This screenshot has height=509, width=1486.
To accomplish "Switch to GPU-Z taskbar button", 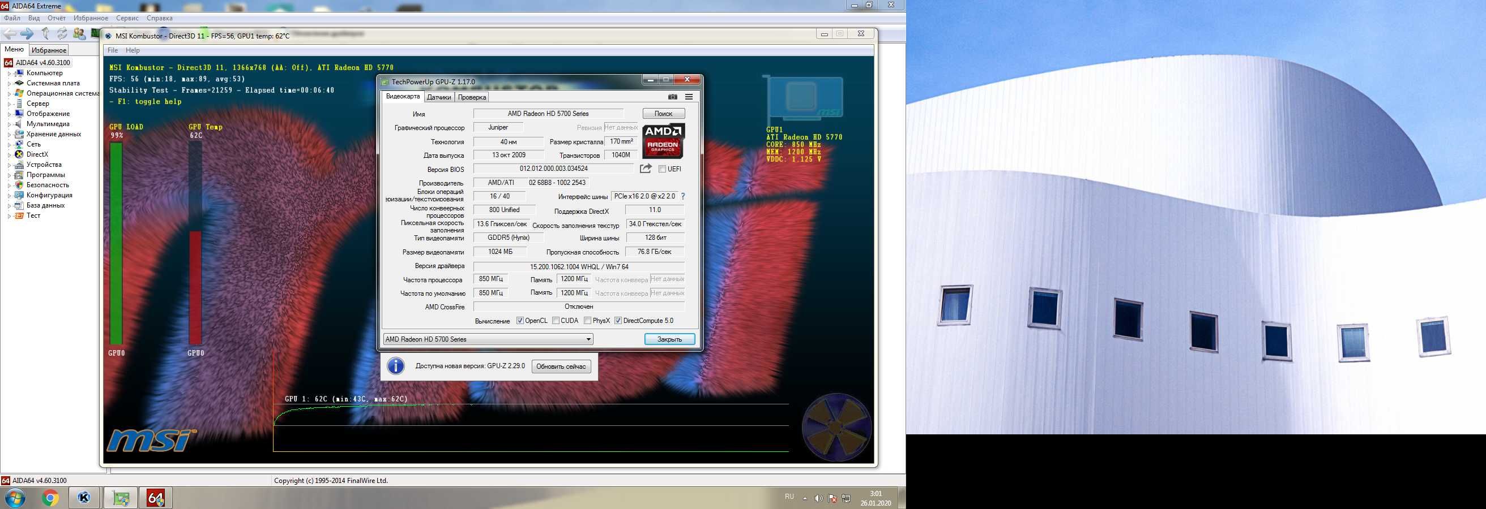I will (121, 498).
